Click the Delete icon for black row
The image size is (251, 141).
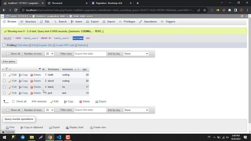coord(31,87)
